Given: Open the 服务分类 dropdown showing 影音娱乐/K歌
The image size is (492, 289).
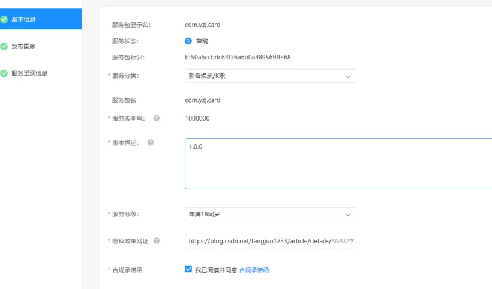Looking at the screenshot, I should (x=264, y=76).
